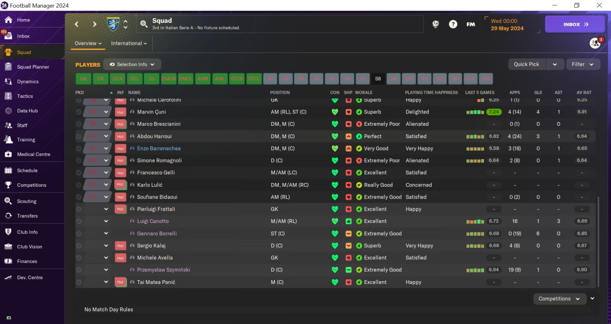Click the help question mark icon

click(453, 24)
